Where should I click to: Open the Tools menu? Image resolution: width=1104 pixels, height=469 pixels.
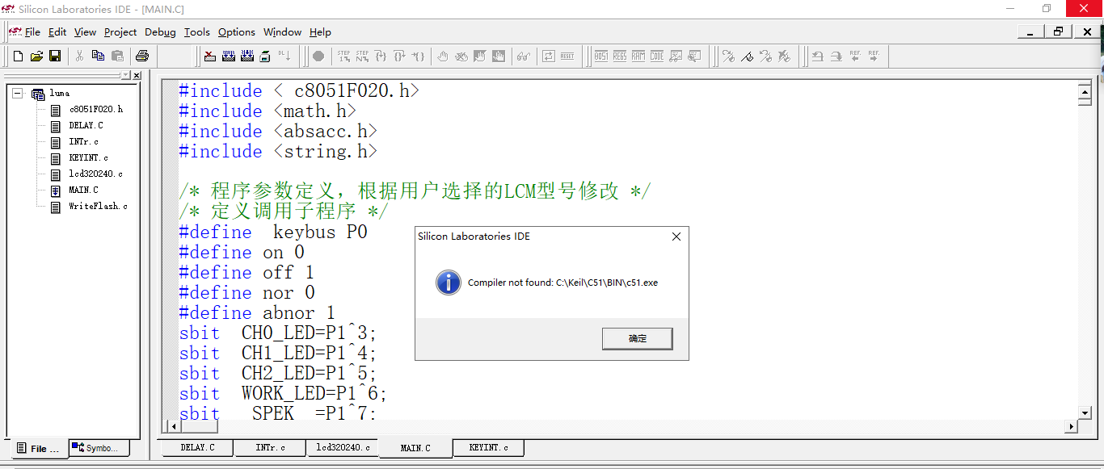pos(196,32)
